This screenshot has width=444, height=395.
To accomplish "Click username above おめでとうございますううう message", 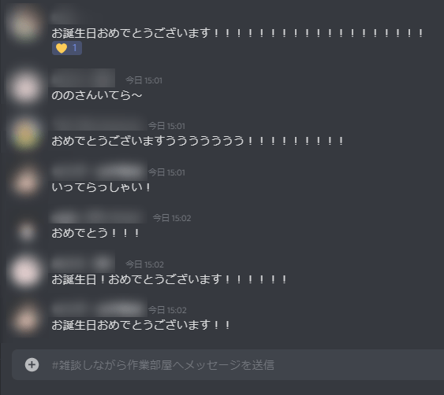I will pyautogui.click(x=99, y=124).
